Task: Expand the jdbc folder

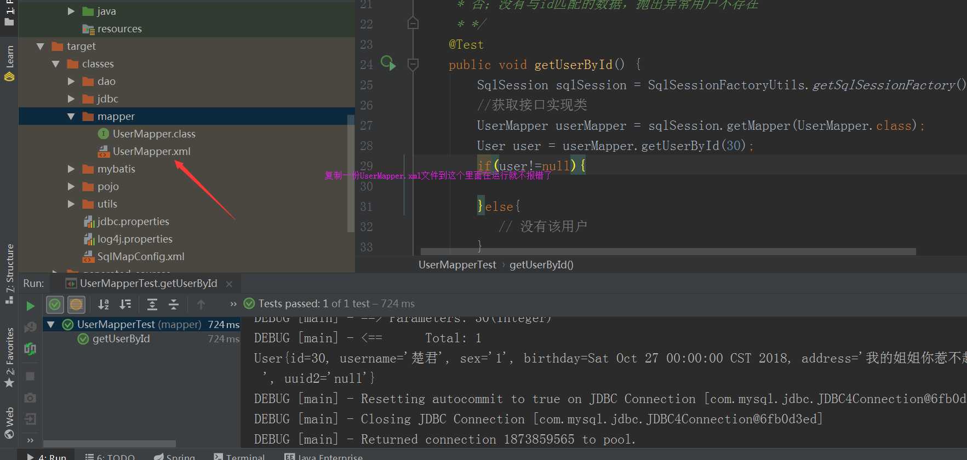Action: click(71, 99)
